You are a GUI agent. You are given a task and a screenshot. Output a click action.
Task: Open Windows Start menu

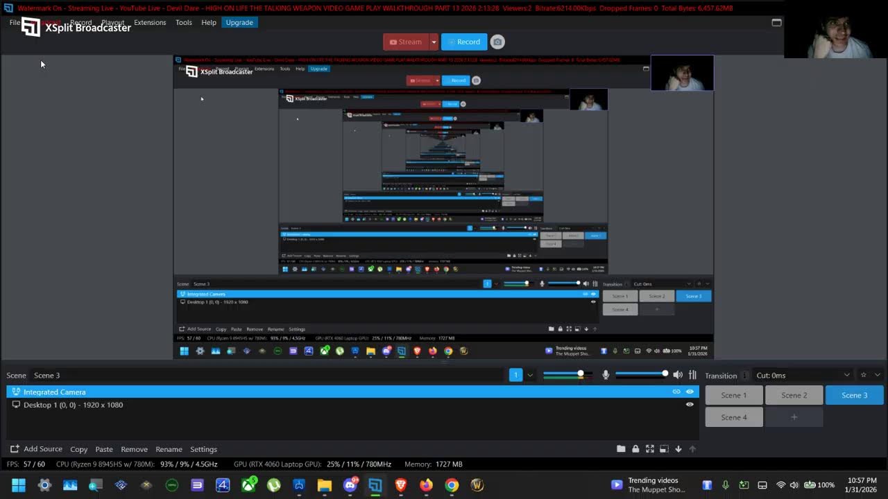coord(19,485)
